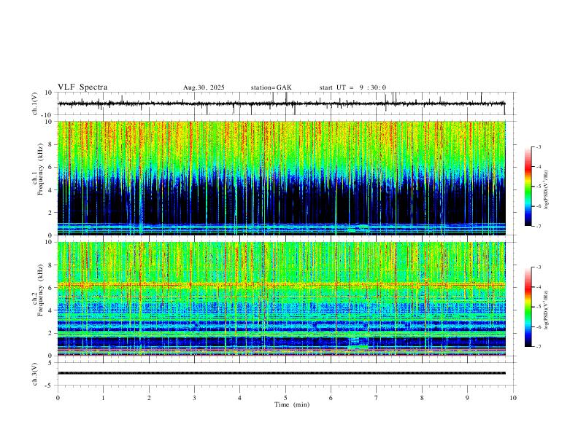
Task: Click the time axis tick label "6"
Action: pos(331,398)
